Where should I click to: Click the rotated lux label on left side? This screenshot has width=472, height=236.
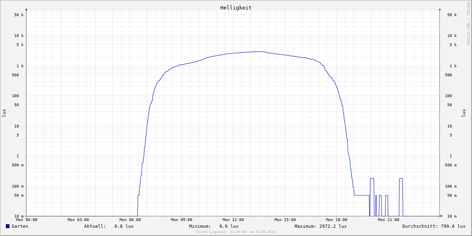[4, 113]
